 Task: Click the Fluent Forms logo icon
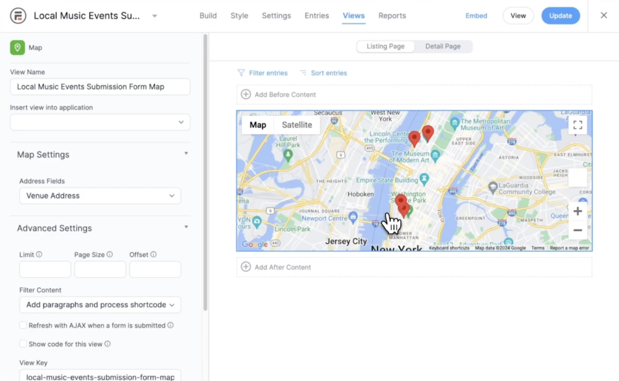coord(18,16)
